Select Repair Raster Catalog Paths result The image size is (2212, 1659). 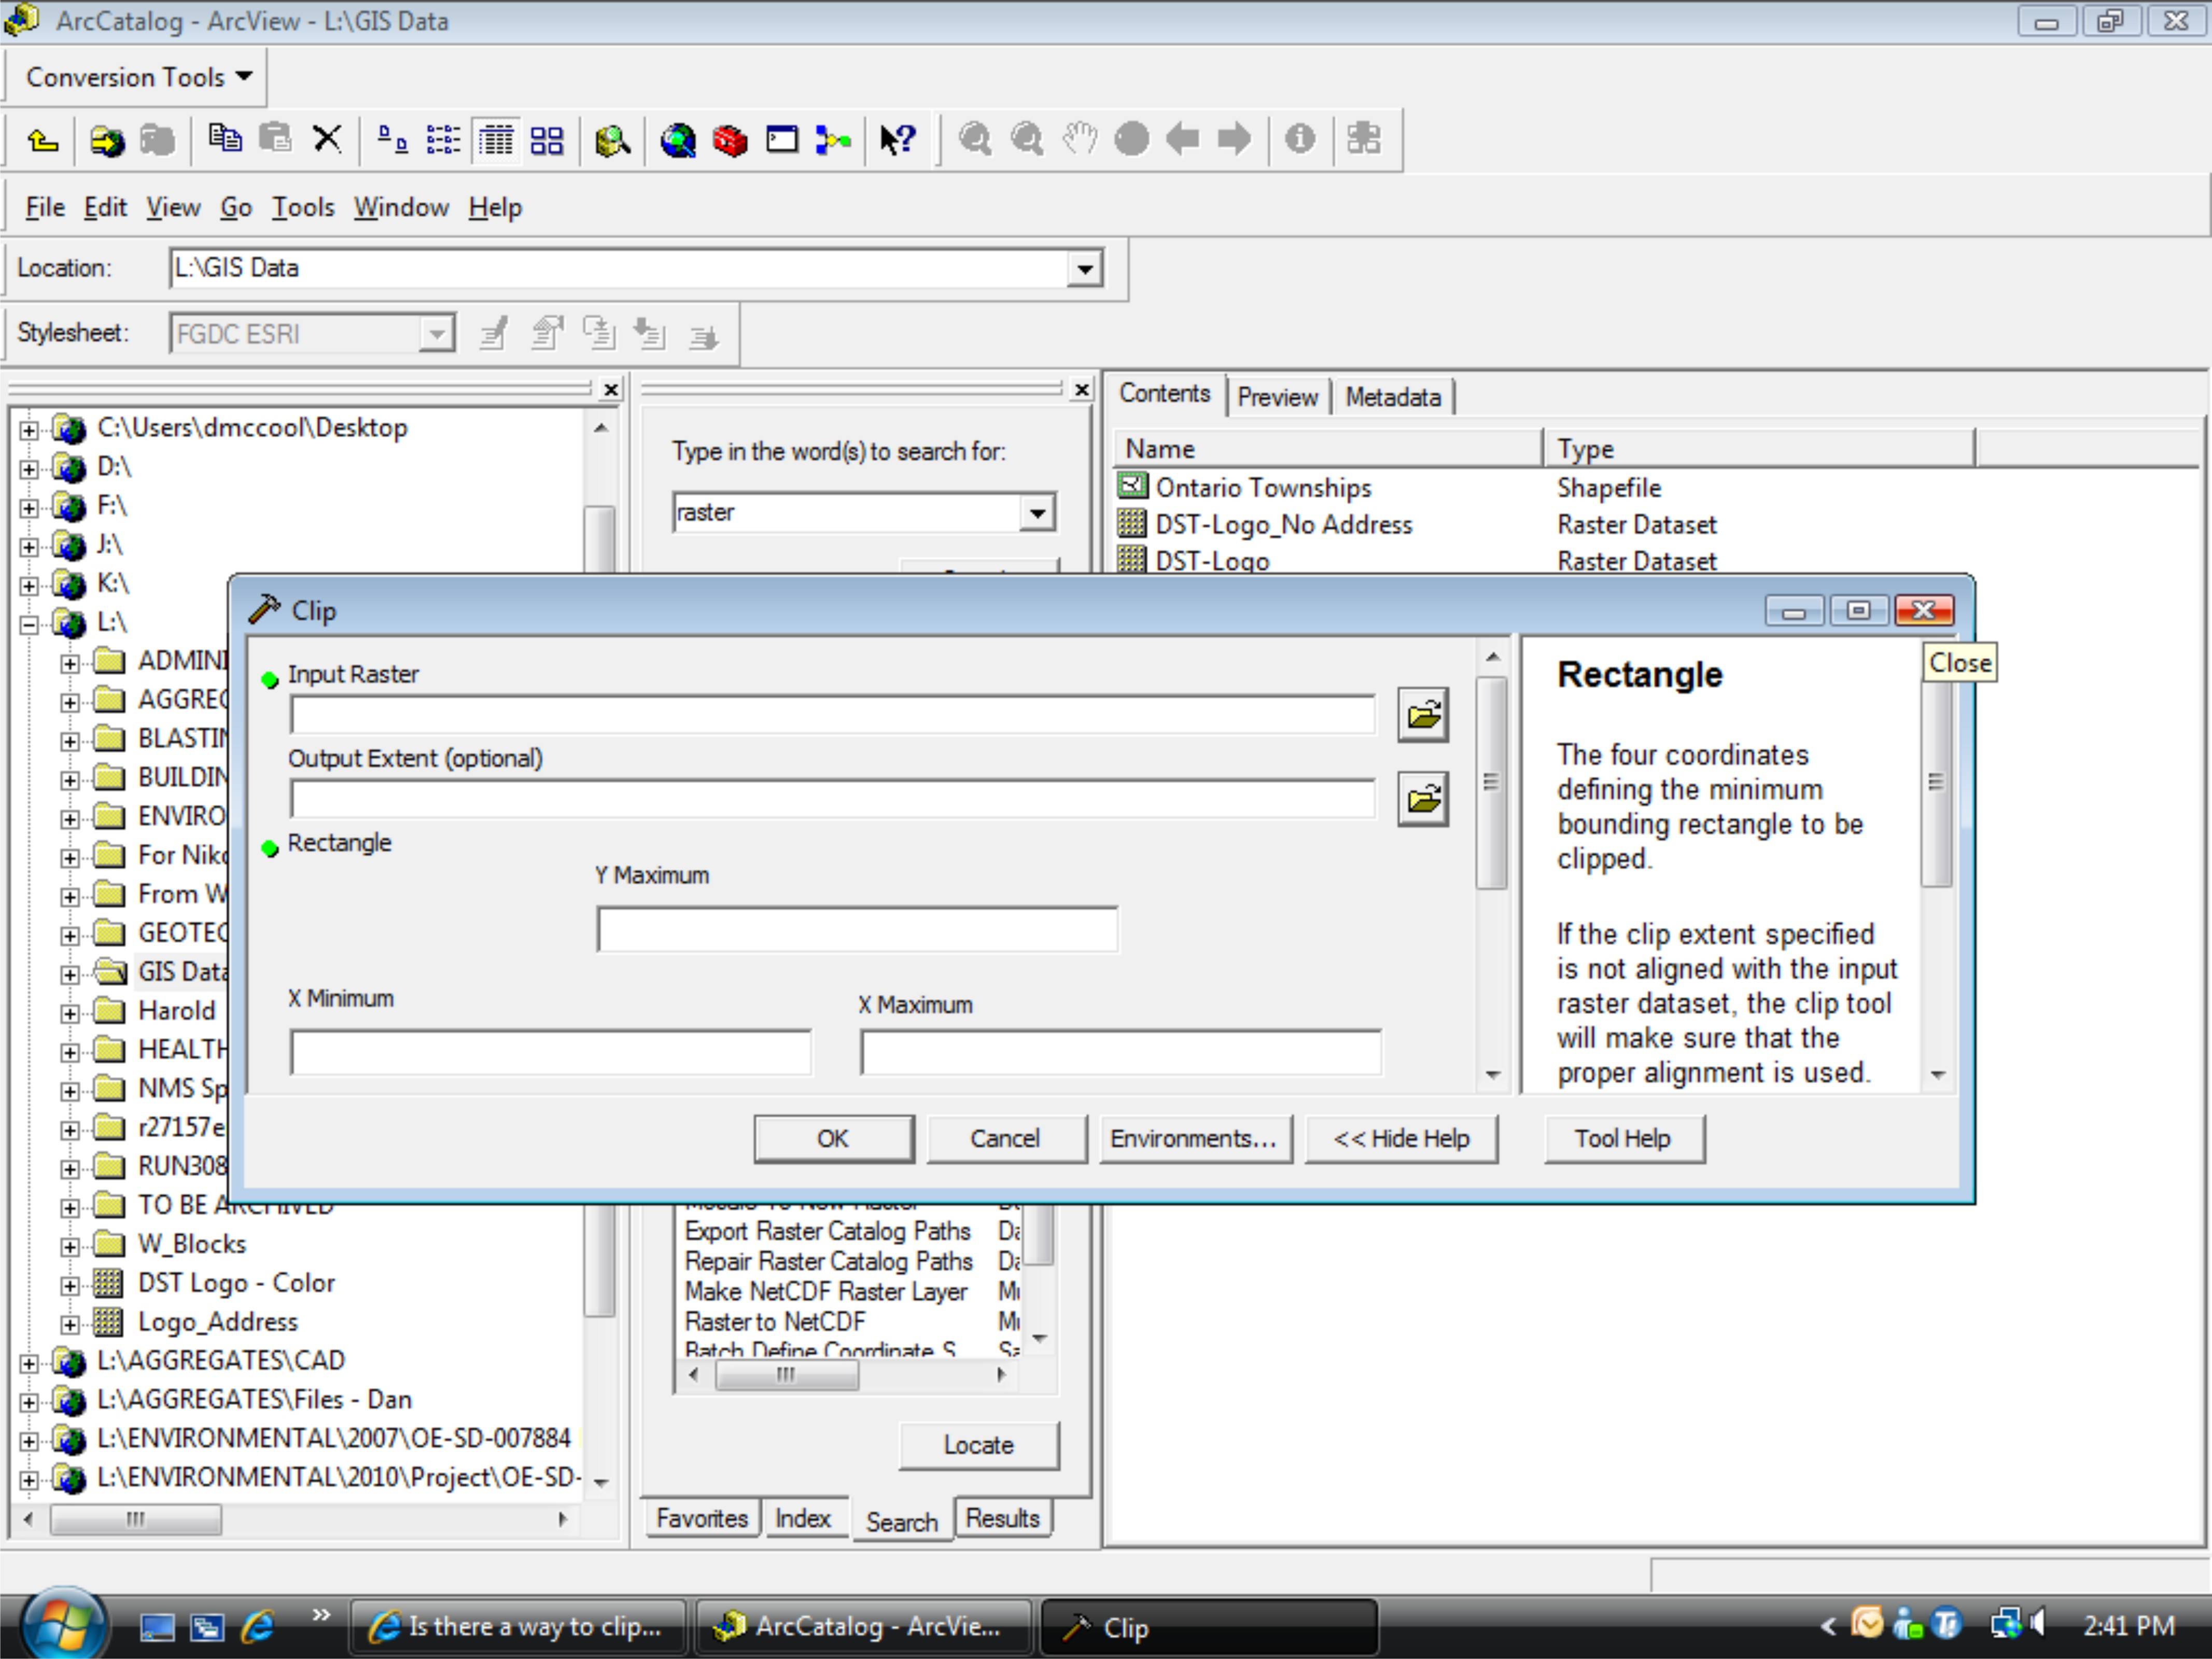coord(828,1261)
